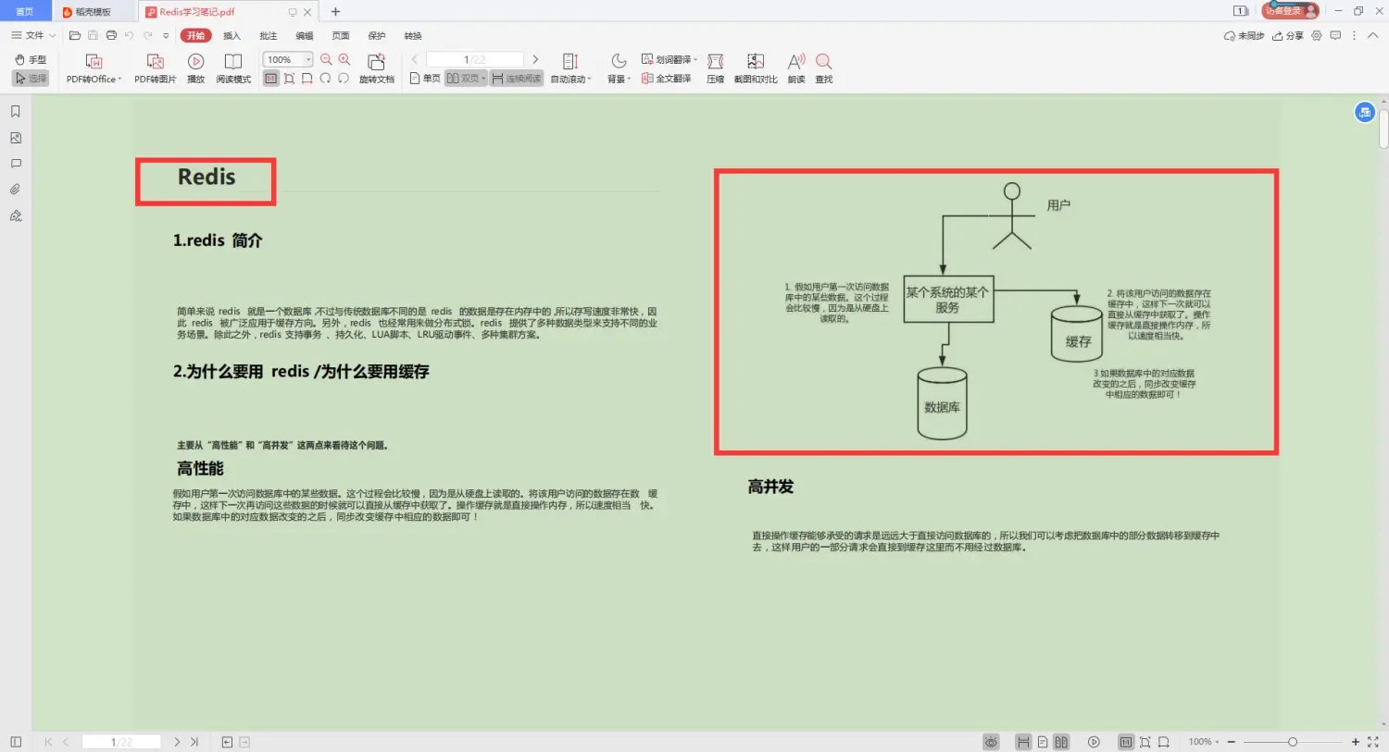This screenshot has width=1389, height=752.
Task: Activate the Select tool (选择)
Action: (31, 79)
